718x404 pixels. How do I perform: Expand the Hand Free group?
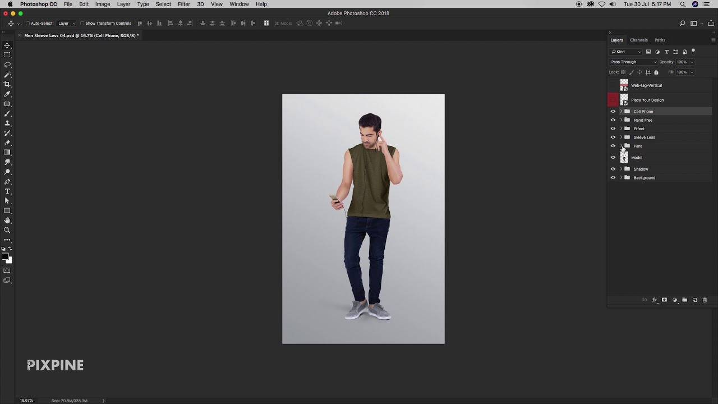click(621, 120)
